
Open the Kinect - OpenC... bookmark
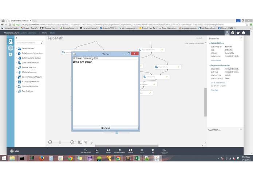(x=29, y=28)
